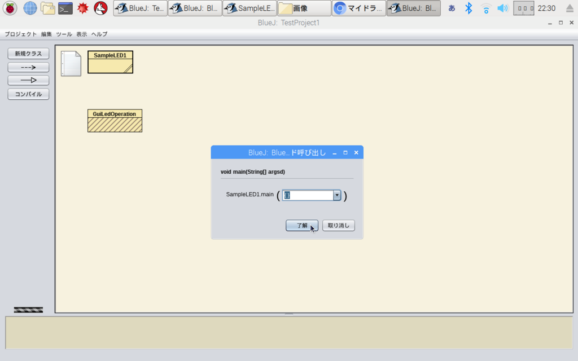Viewport: 578px width, 361px height.
Task: Open the ヘルプ menu
Action: (x=99, y=34)
